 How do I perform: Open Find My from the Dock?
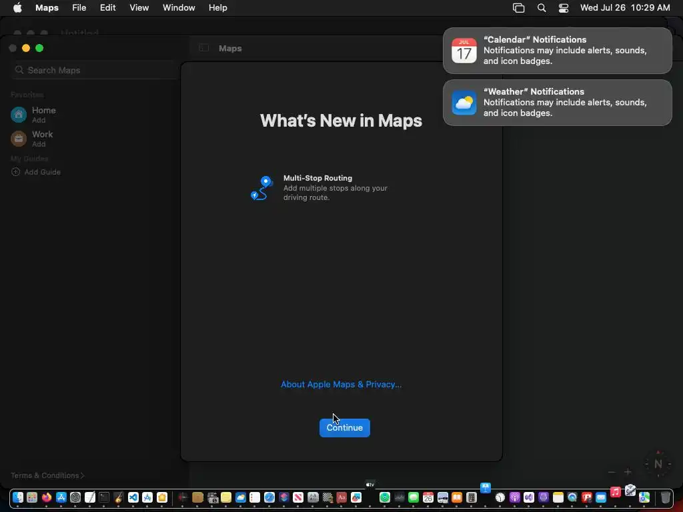click(x=385, y=497)
